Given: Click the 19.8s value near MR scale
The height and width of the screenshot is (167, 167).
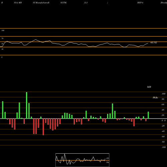Looking at the screenshot, I should (x=155, y=98).
